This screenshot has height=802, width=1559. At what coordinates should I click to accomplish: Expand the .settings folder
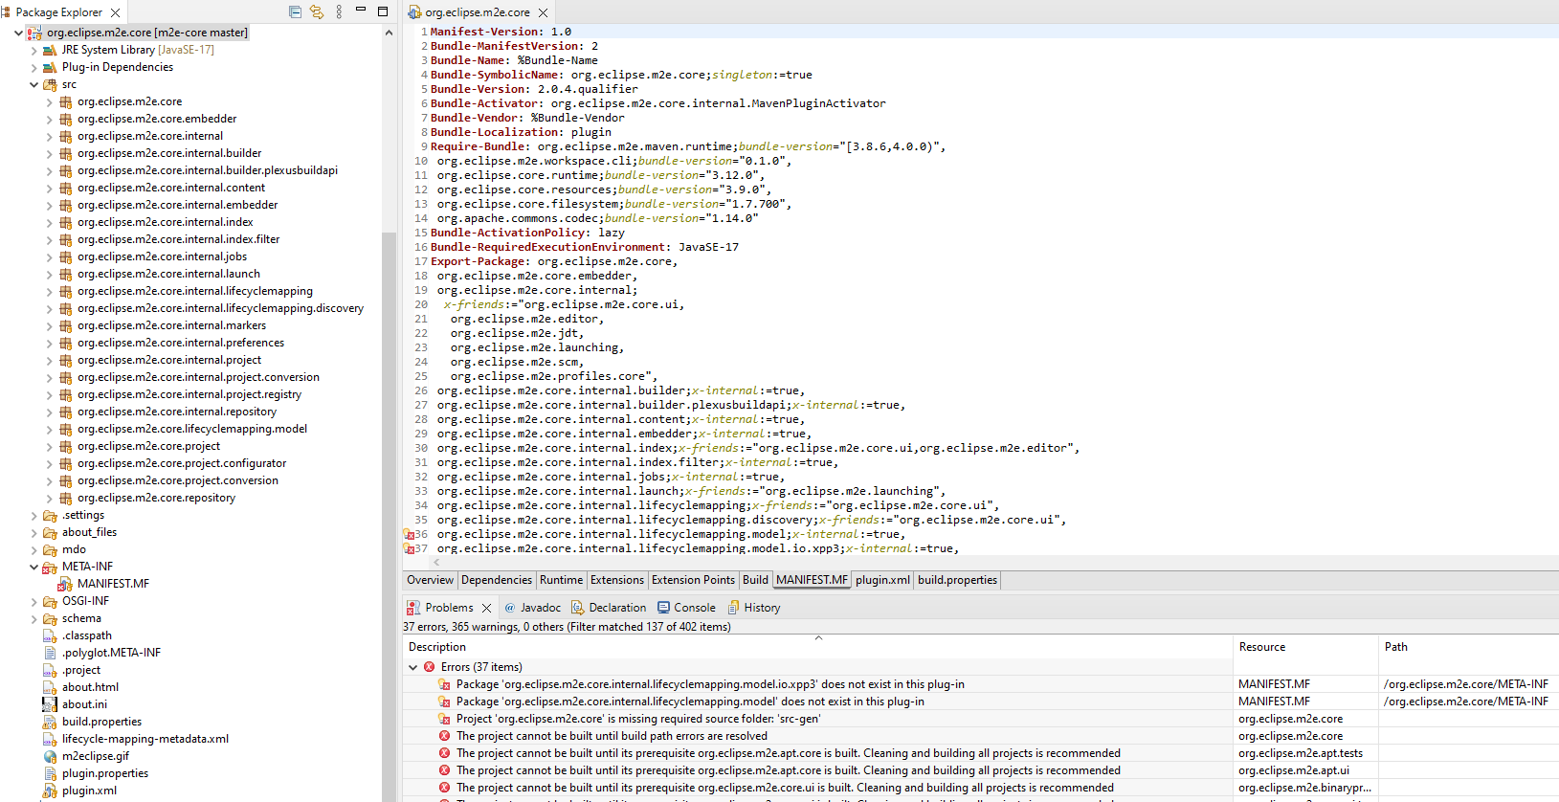[34, 515]
